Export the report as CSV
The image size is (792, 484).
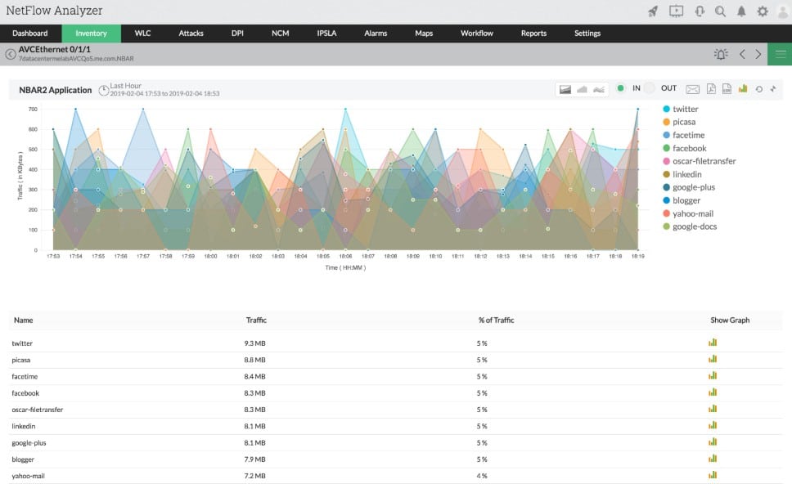[727, 89]
